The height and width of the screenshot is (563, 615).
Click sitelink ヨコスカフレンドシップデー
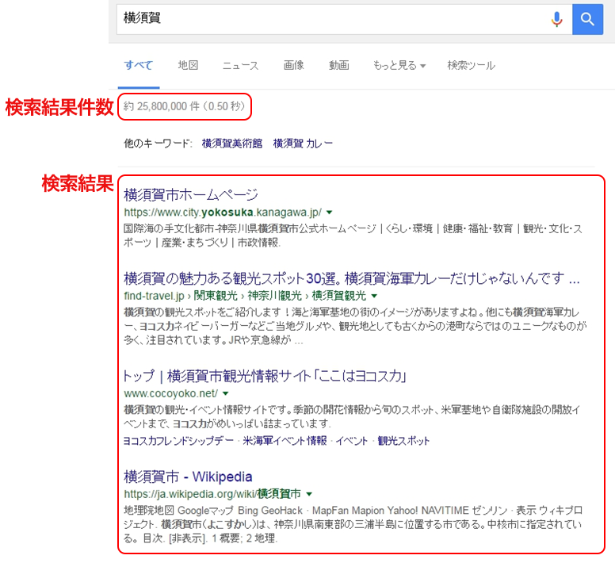(x=178, y=441)
